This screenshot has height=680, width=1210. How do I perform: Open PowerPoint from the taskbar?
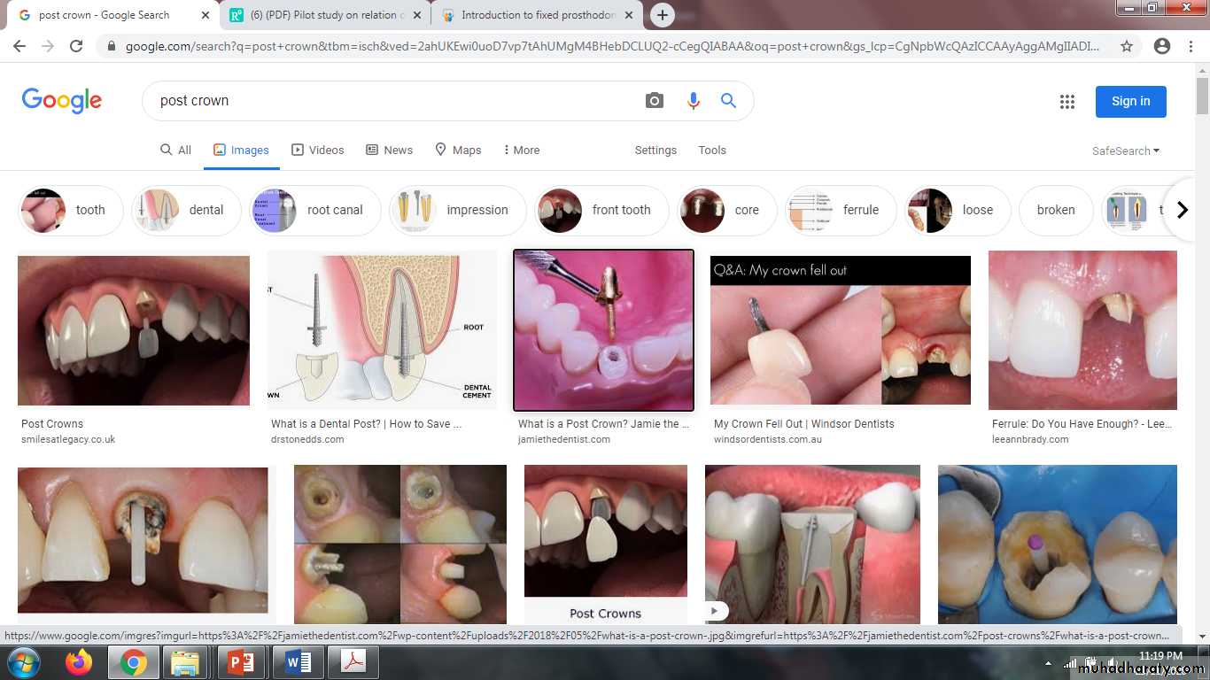(x=241, y=661)
